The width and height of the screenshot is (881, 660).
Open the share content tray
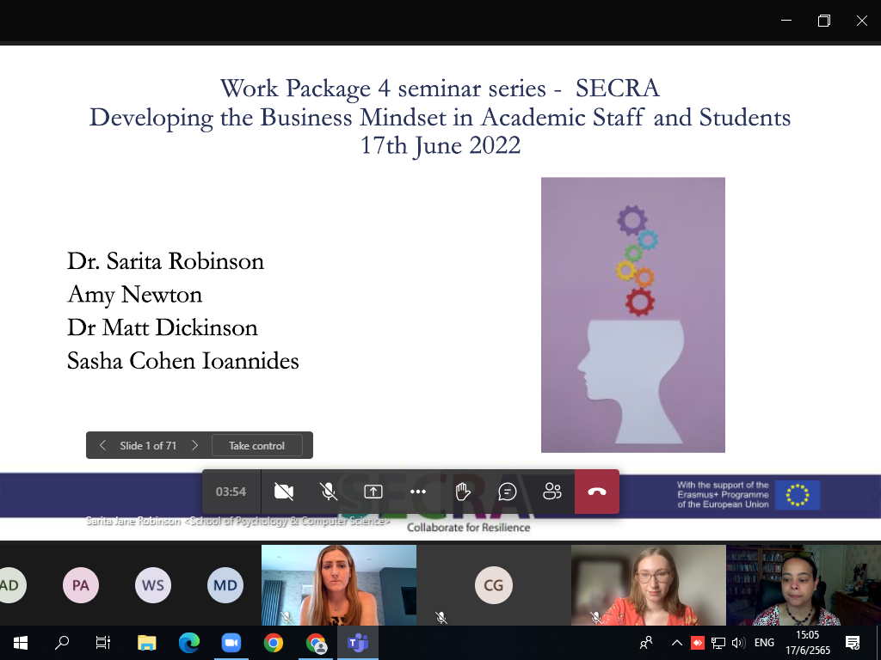click(373, 492)
